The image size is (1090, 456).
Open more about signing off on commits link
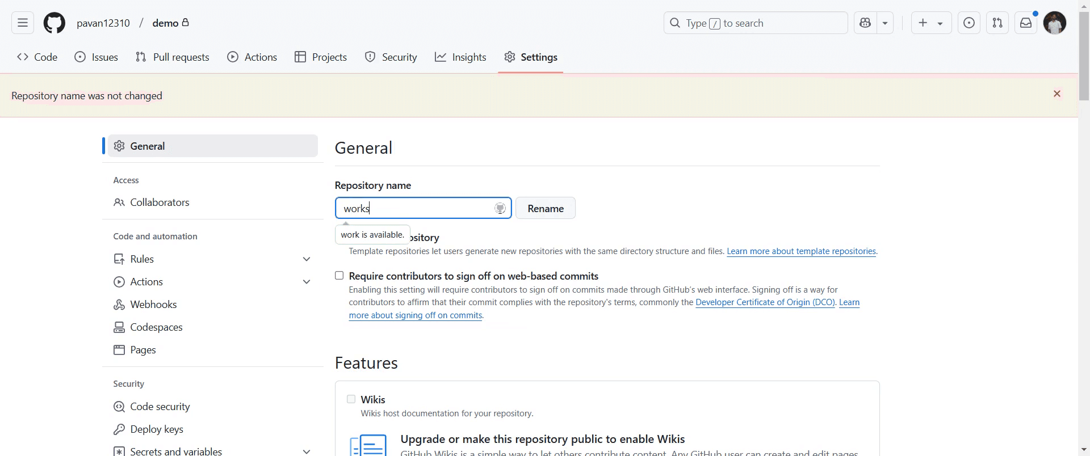[416, 315]
